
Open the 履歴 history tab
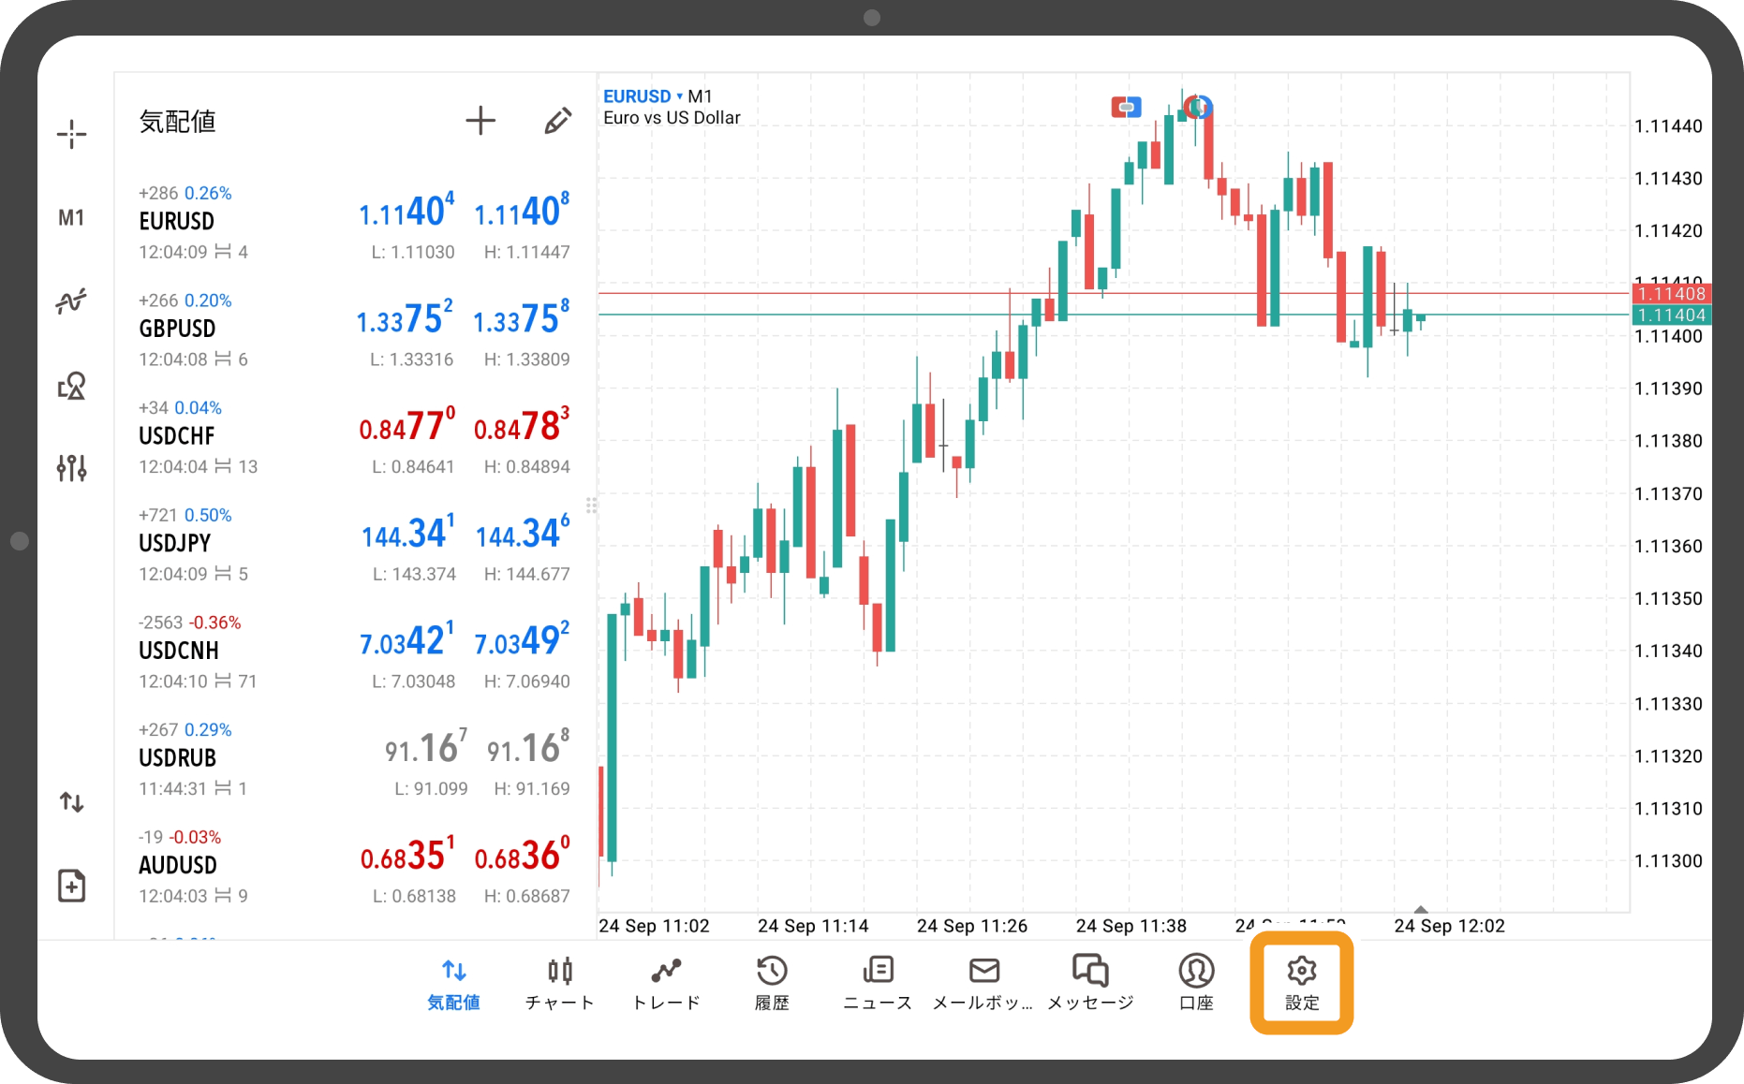pyautogui.click(x=772, y=983)
